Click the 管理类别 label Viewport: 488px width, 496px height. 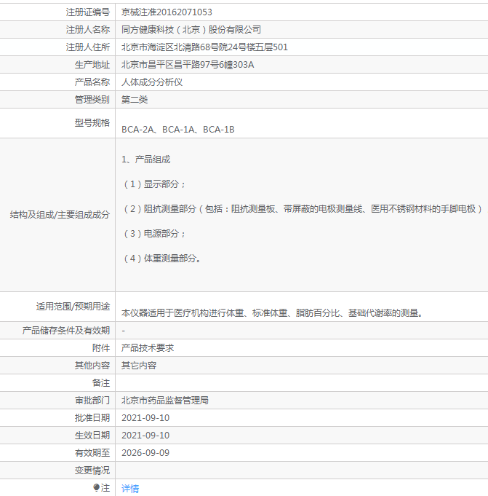click(x=92, y=100)
